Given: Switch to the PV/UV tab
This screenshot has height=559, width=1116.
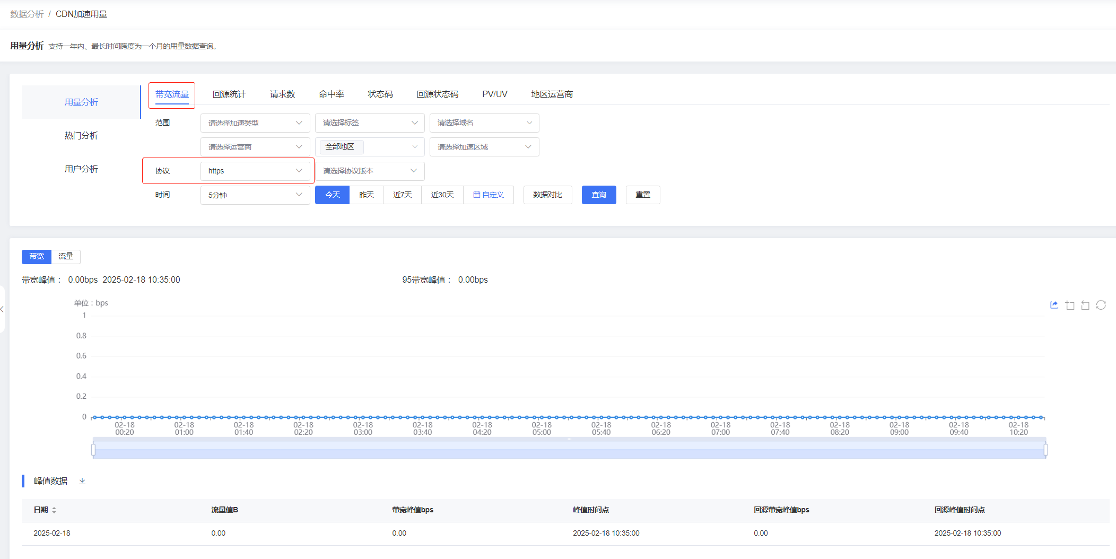Looking at the screenshot, I should (495, 94).
